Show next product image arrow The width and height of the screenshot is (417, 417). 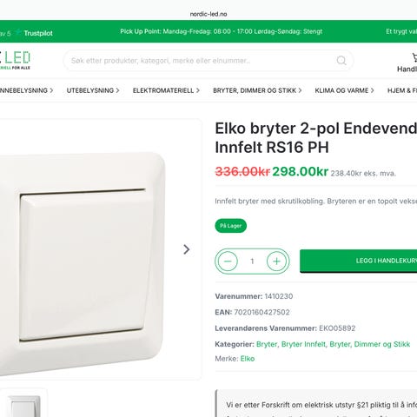pos(187,249)
